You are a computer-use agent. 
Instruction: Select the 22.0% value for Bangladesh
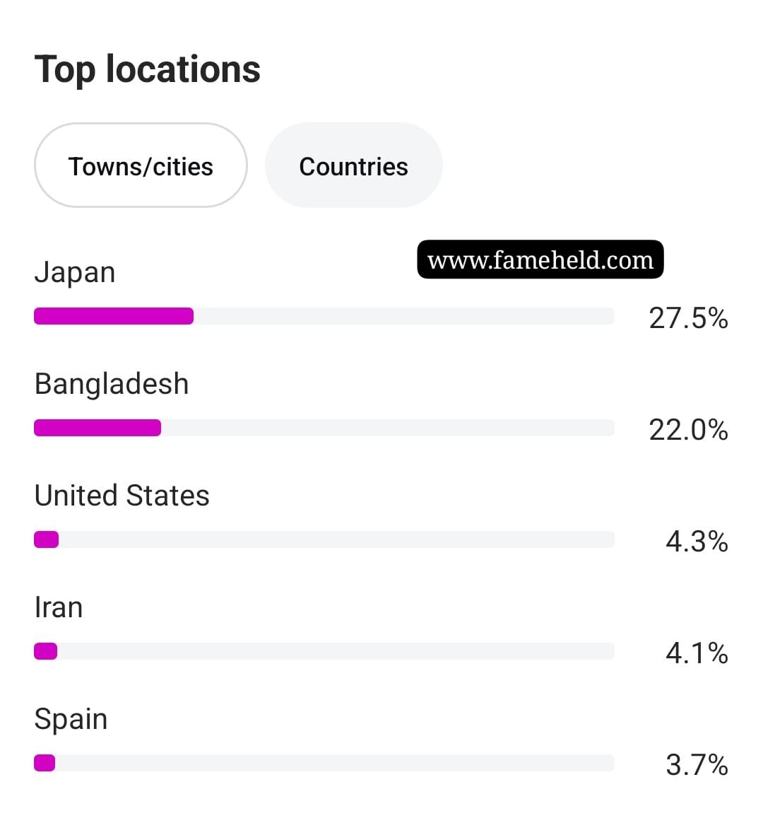689,430
